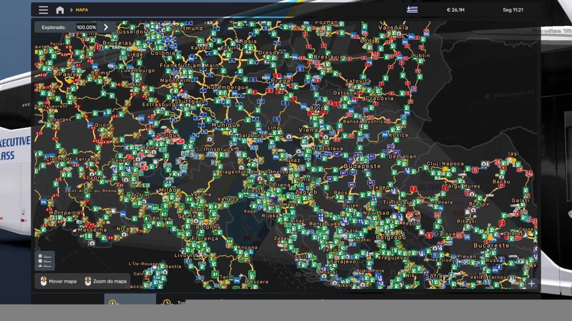
Task: Click the Greek flag icon
Action: tap(412, 10)
